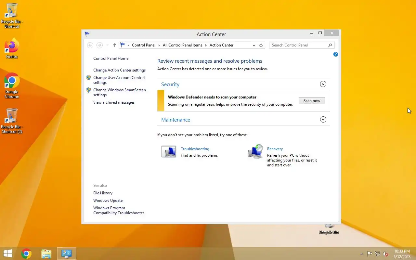
Task: Select Recycle Bin - Shortcut (2) icon
Action: 12,121
